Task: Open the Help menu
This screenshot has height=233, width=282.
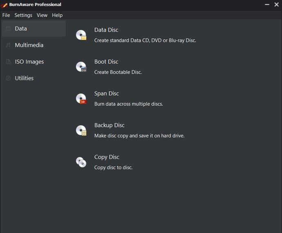Action: [x=57, y=15]
